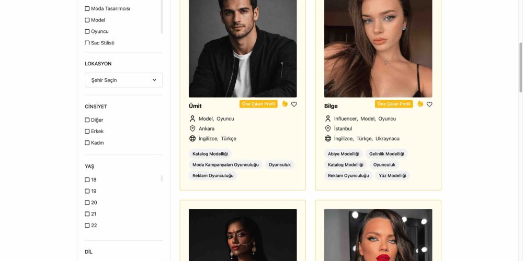
Task: Click the Katalog Modelliği tag on Ümit's card
Action: [x=210, y=154]
